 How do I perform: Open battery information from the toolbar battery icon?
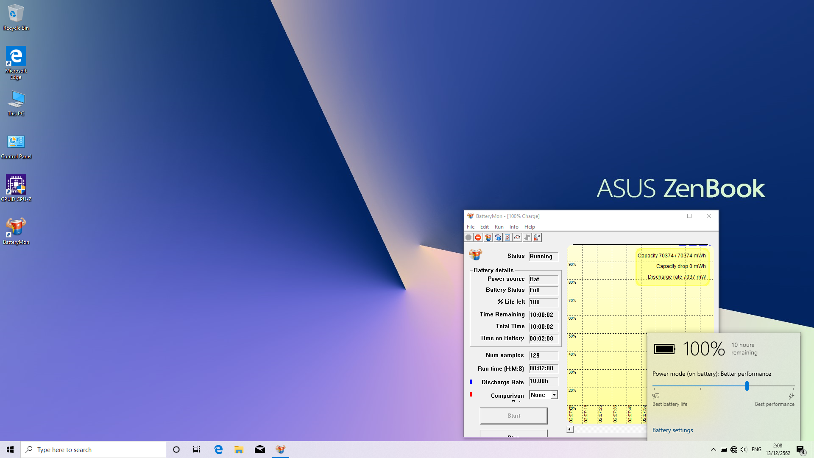488,237
